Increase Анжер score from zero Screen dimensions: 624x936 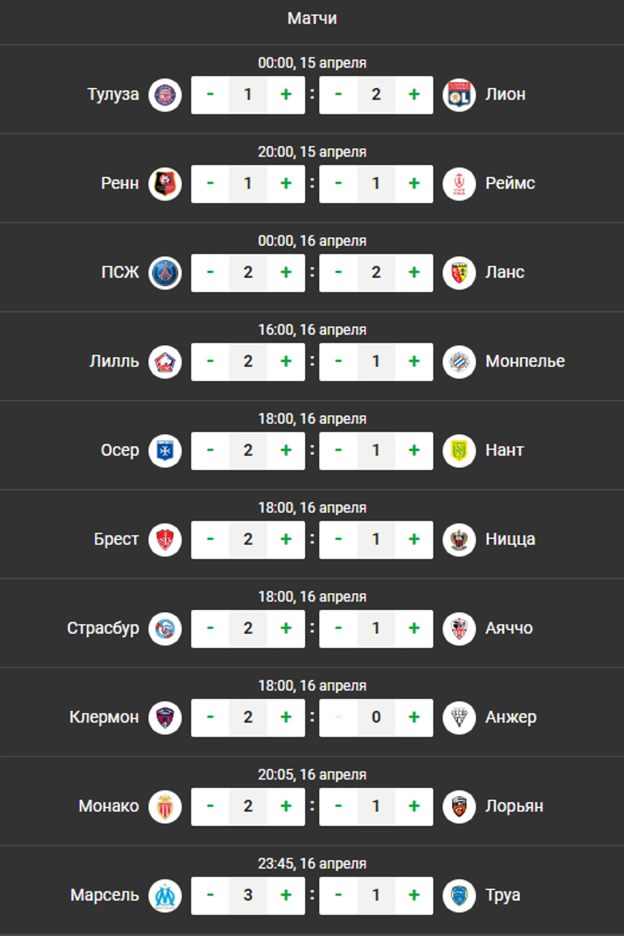pos(414,718)
